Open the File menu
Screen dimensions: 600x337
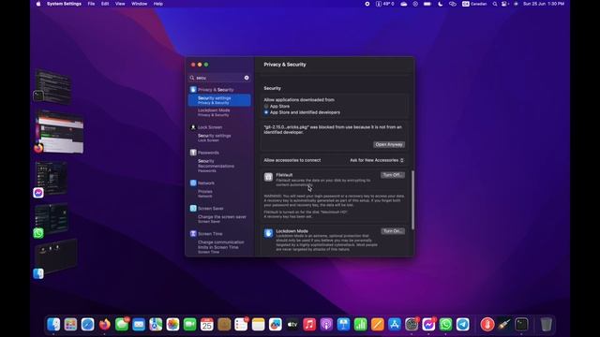pos(91,4)
